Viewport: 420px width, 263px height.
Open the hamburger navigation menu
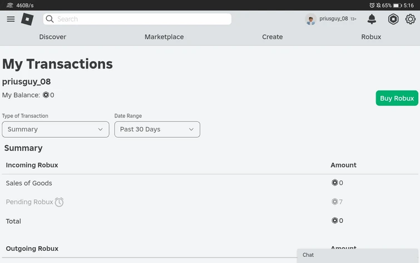click(11, 19)
